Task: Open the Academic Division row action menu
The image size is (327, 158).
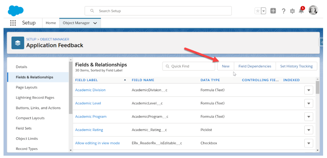Action: pyautogui.click(x=309, y=90)
